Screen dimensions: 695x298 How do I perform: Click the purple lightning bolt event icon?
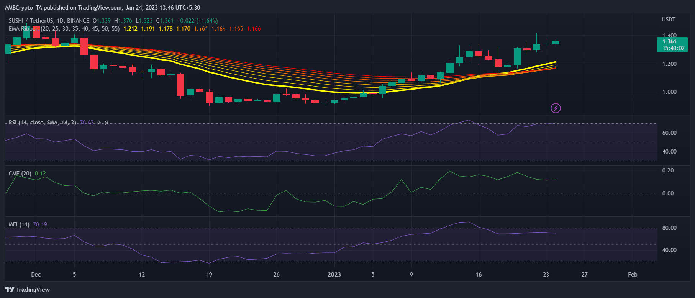point(556,108)
